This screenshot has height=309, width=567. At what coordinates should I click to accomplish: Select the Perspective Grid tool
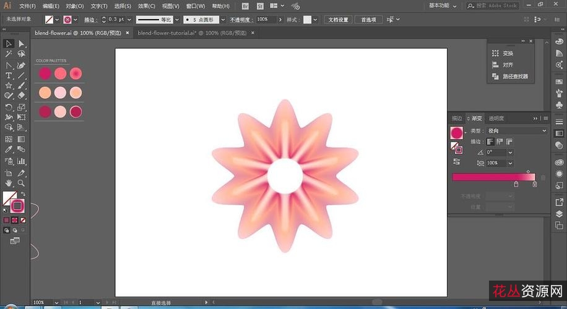[x=21, y=127]
